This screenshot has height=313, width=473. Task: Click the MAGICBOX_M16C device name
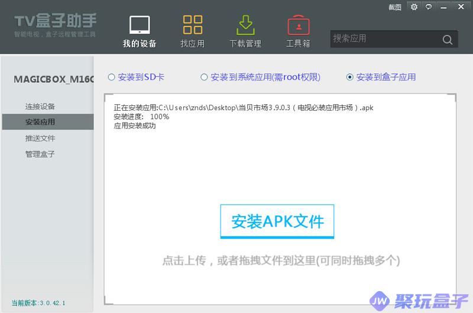pos(54,79)
